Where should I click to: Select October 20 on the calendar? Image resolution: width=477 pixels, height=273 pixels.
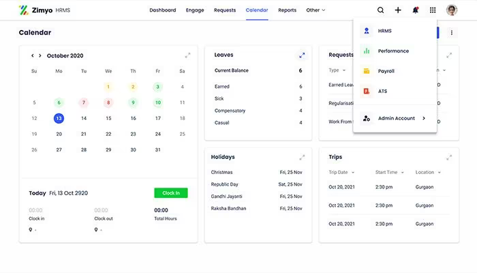[59, 134]
